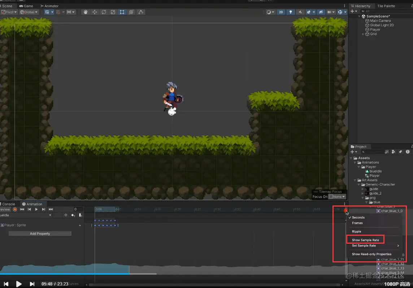Toggle hidden objects visibility eye icon

321,12
